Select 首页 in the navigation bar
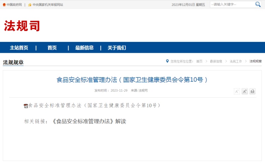Viewport: 265px width, 167px height. (x=52, y=48)
